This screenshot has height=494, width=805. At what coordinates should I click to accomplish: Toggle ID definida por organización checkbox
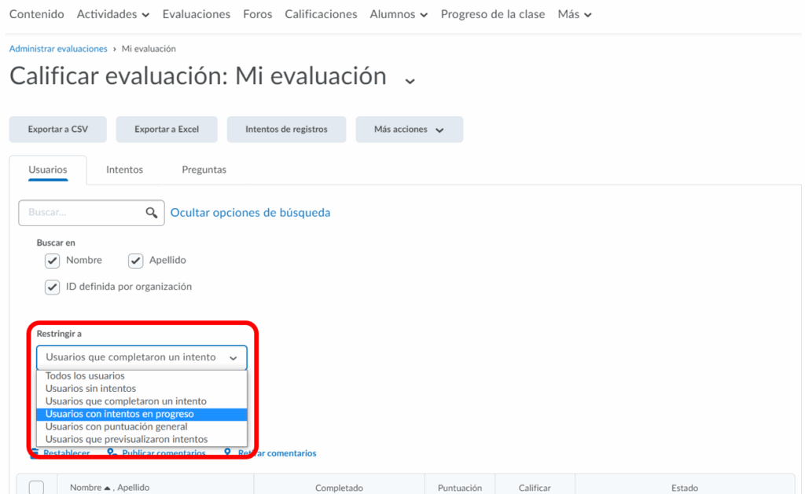pos(53,287)
